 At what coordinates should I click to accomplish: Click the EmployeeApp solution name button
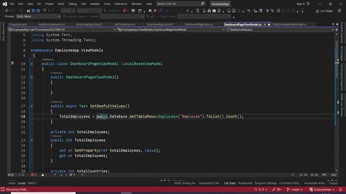220,4
